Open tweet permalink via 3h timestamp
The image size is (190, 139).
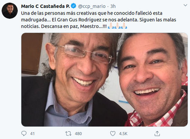(x=113, y=6)
